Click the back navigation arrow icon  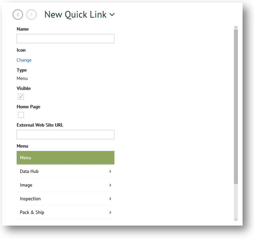(18, 14)
